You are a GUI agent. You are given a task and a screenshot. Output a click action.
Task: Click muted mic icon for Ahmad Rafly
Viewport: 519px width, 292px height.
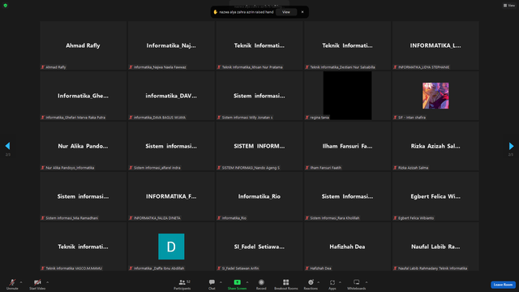43,67
